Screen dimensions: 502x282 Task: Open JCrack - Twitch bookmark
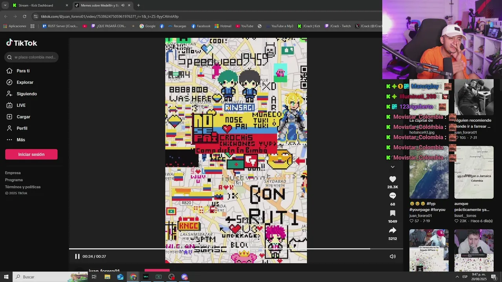[338, 26]
